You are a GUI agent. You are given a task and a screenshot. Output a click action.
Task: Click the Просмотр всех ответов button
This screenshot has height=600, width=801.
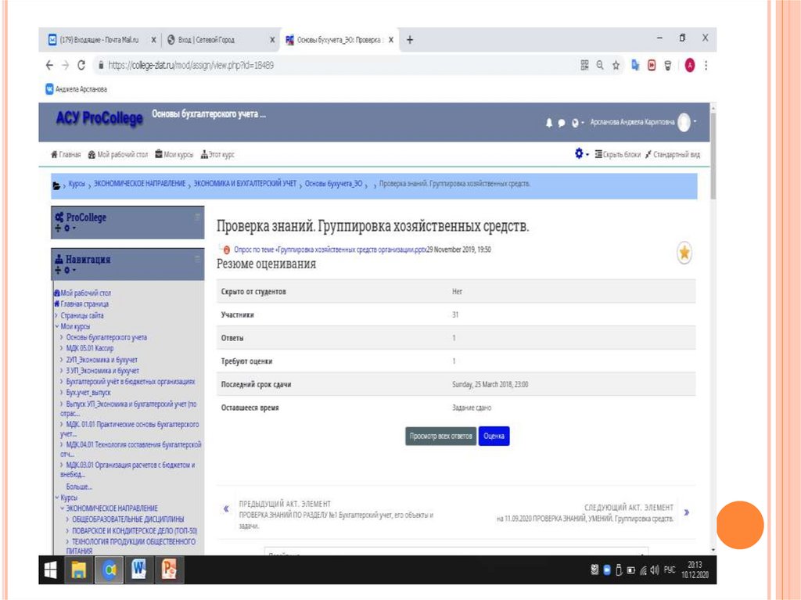440,437
